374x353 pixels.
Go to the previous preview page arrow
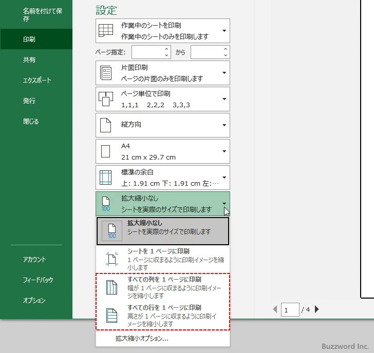[275, 309]
